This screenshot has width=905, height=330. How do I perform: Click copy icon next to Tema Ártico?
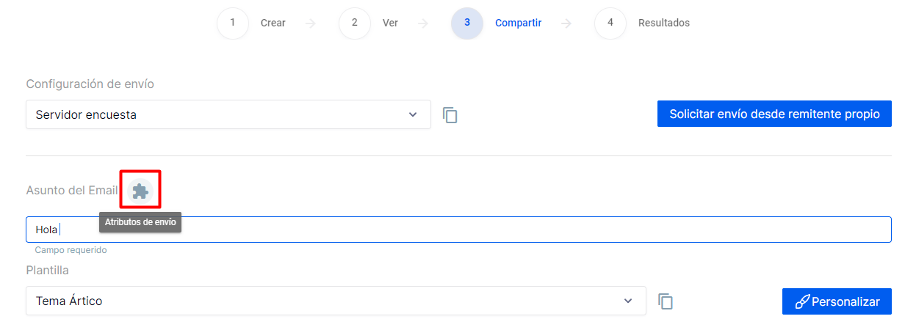click(x=666, y=301)
